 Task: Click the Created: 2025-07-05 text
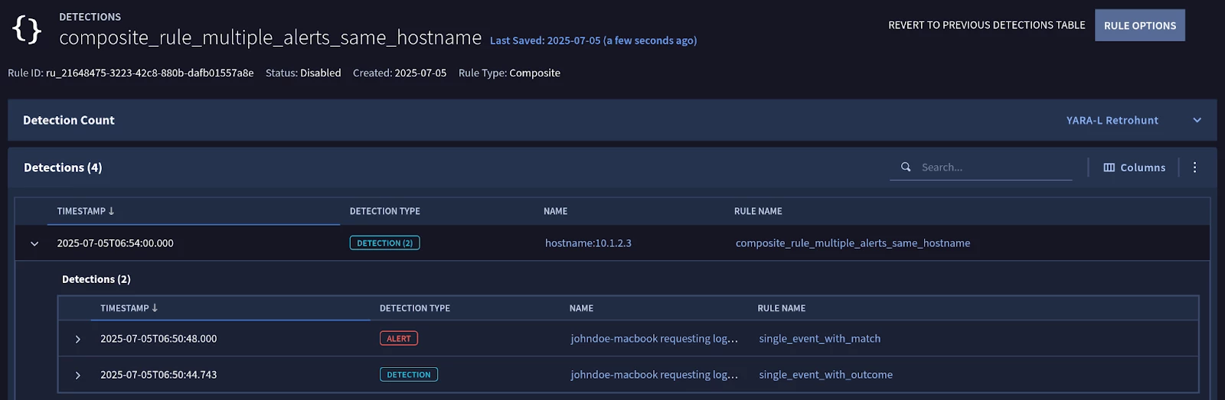(400, 73)
